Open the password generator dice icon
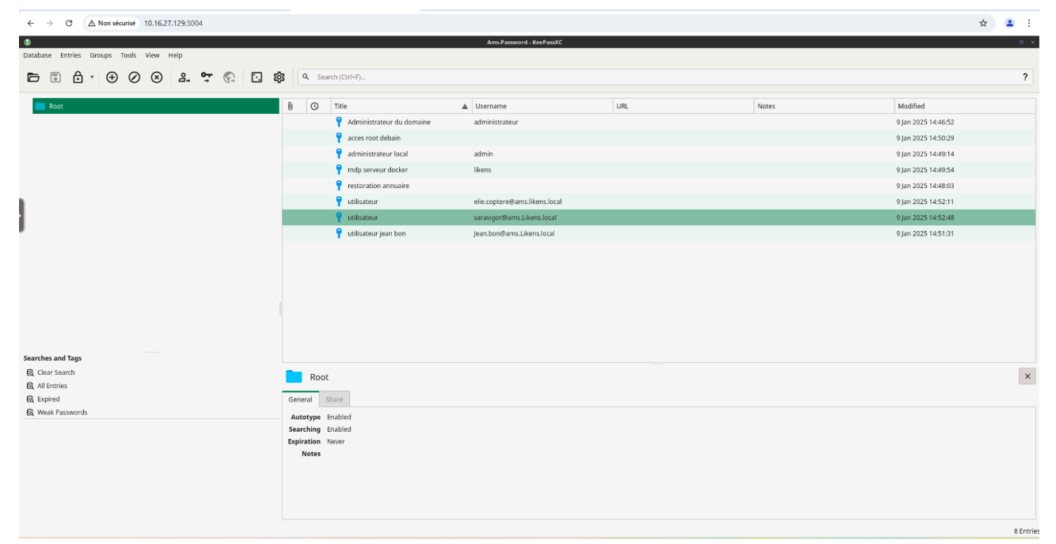This screenshot has width=1056, height=544. coord(256,77)
